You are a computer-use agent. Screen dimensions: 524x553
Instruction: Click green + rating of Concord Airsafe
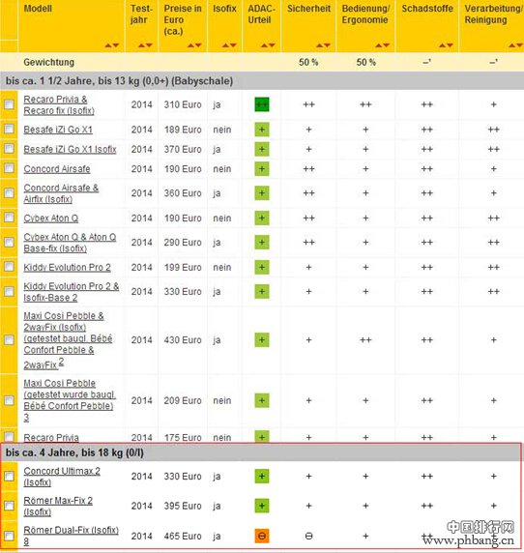click(x=262, y=169)
